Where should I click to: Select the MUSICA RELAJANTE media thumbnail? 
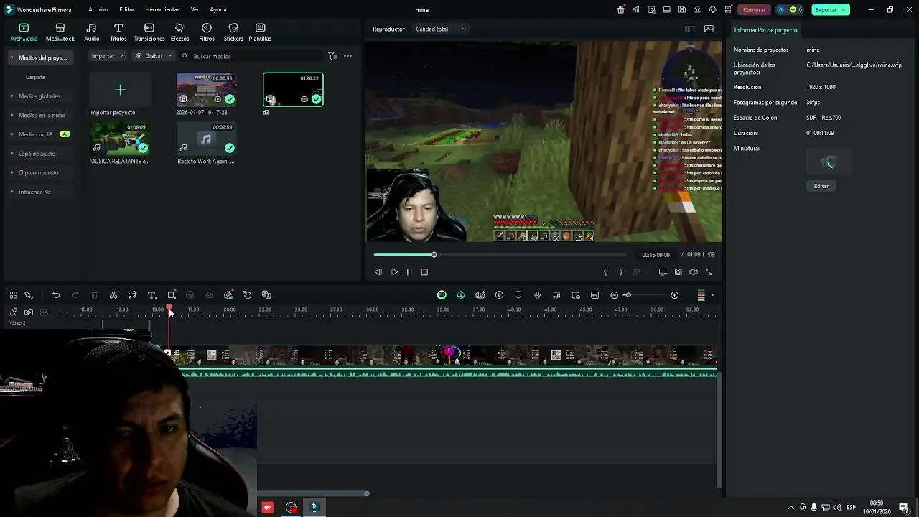[x=120, y=138]
